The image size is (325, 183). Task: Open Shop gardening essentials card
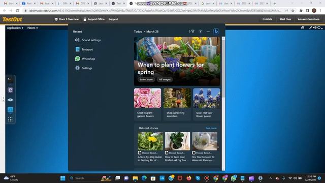[x=177, y=104]
